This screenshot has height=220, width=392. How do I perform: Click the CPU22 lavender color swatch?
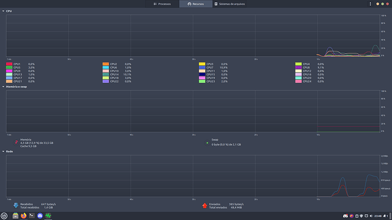pyautogui.click(x=106, y=82)
